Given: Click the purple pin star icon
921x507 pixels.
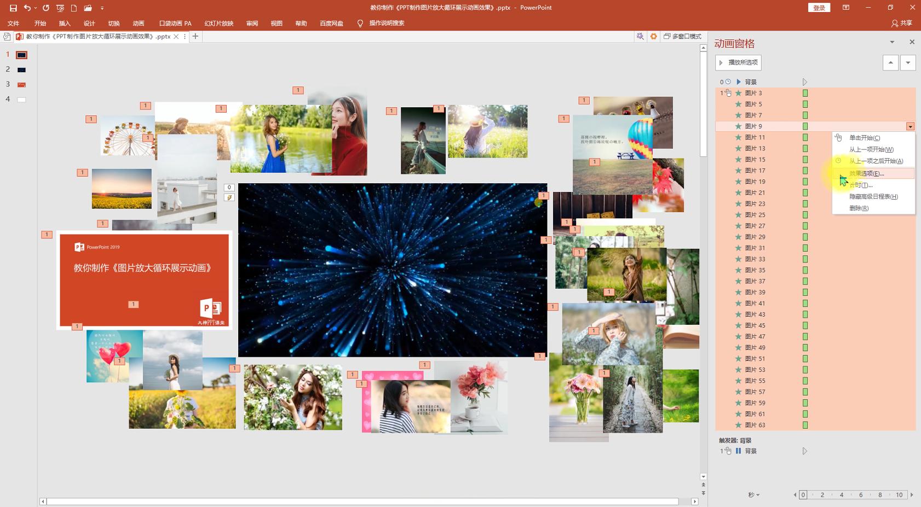Looking at the screenshot, I should coord(640,36).
